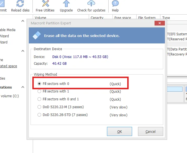The height and width of the screenshot is (153, 187).
Task: Collapse the second sidebar section chevron
Action: pyautogui.click(x=23, y=51)
